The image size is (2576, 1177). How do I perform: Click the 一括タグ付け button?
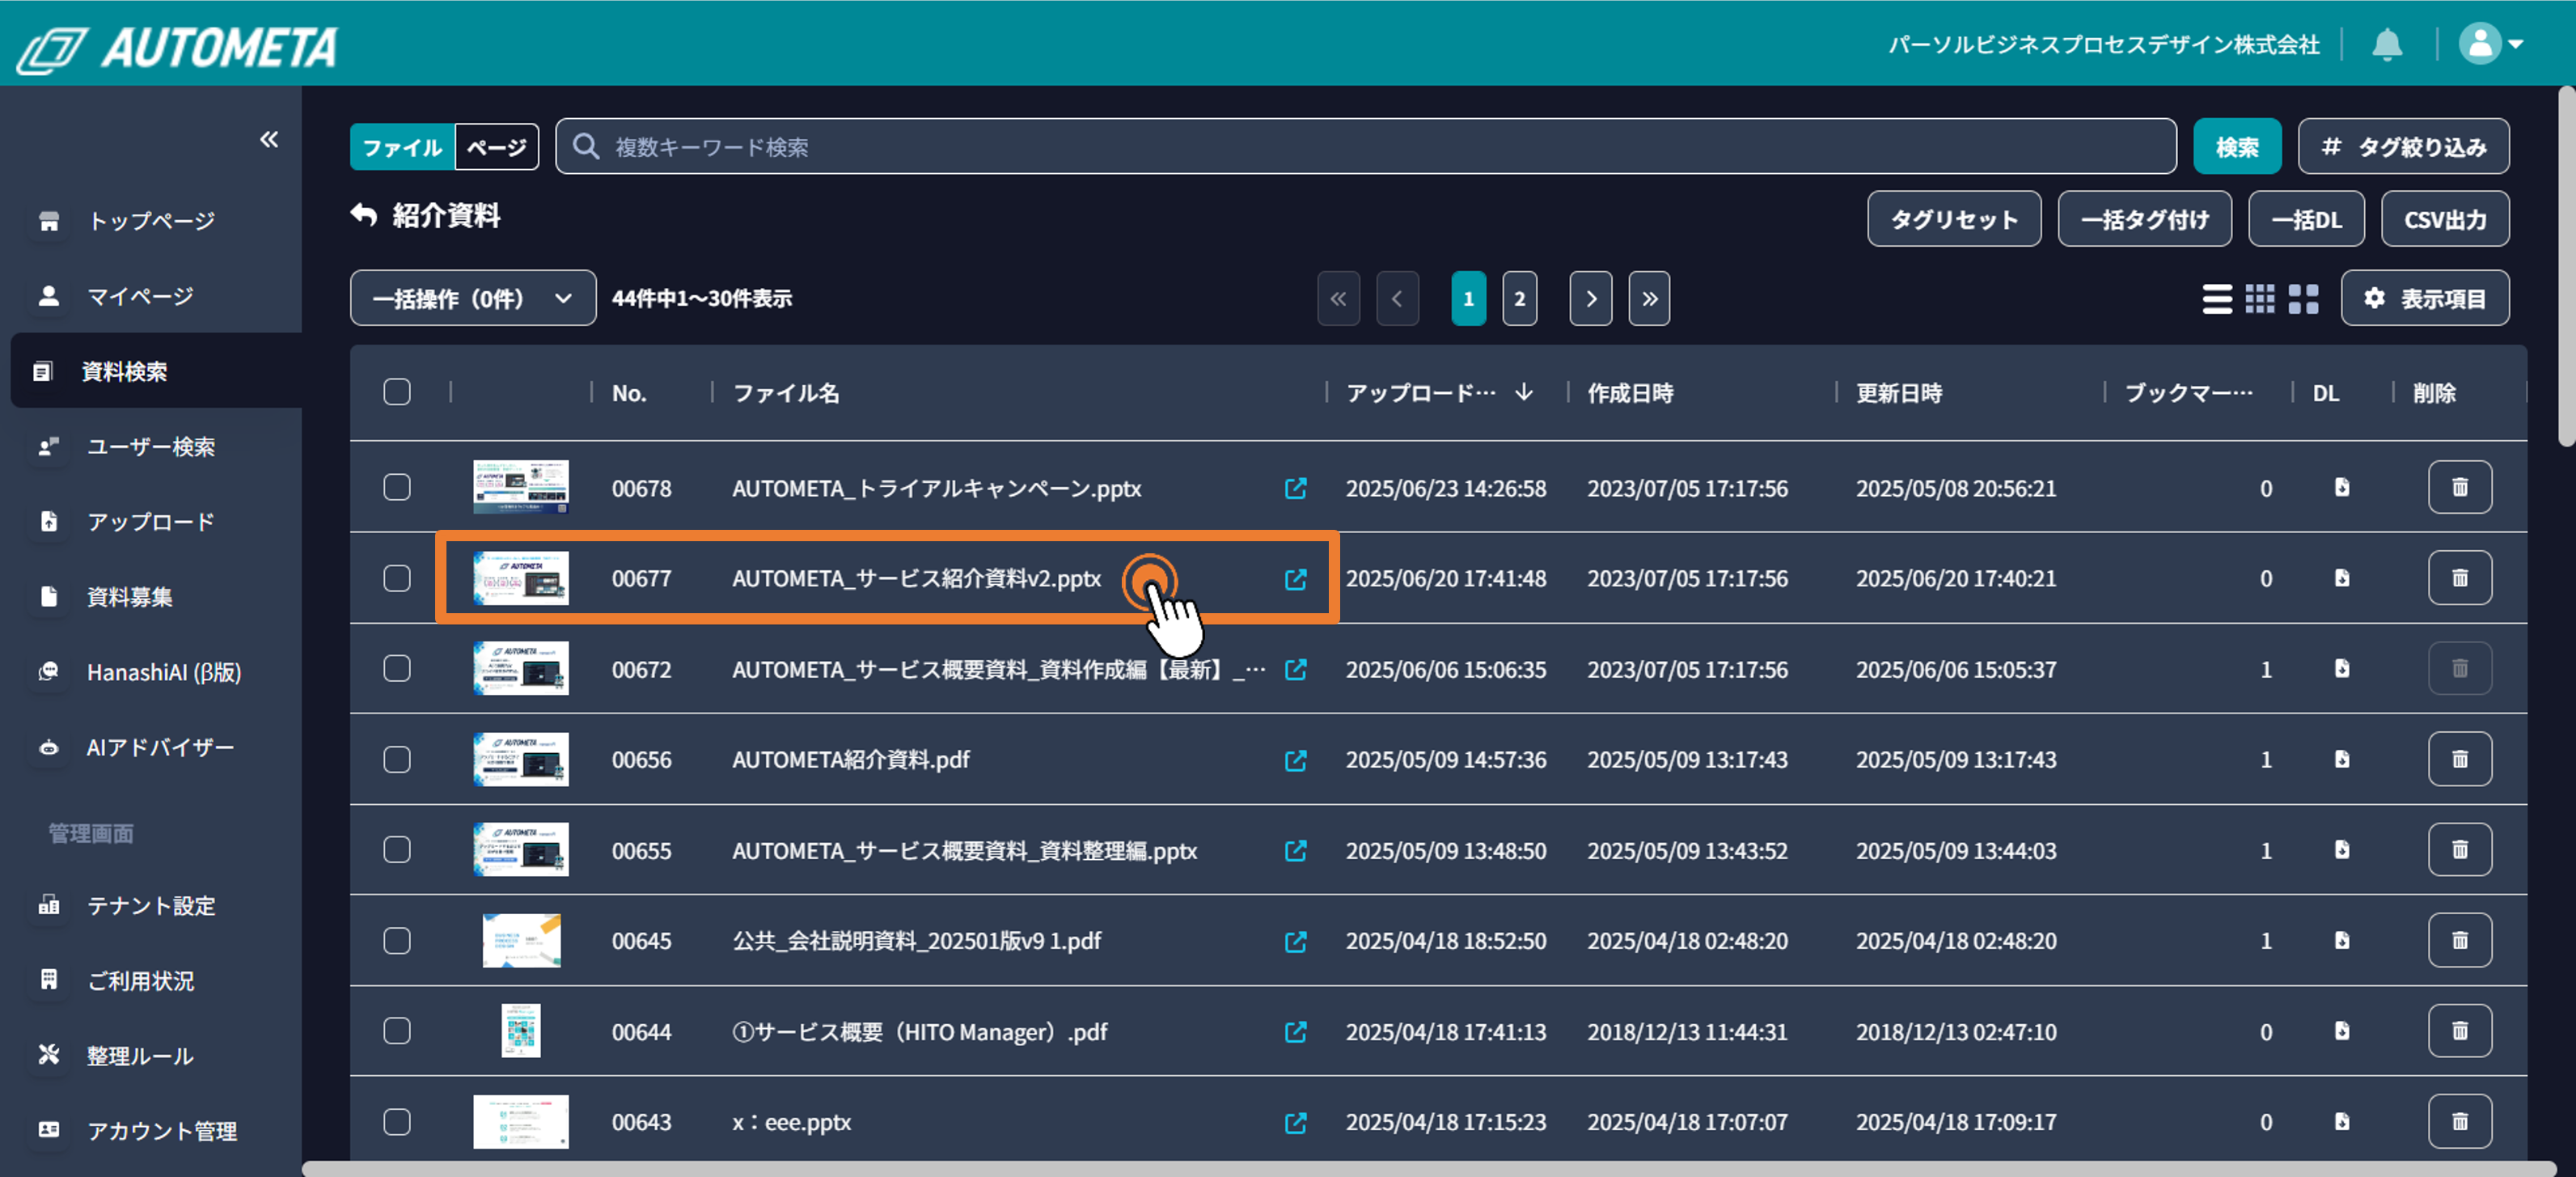(2144, 219)
